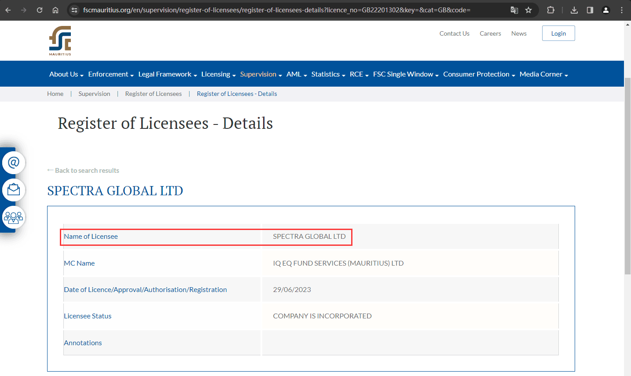Click the browser forward arrow

coord(24,10)
